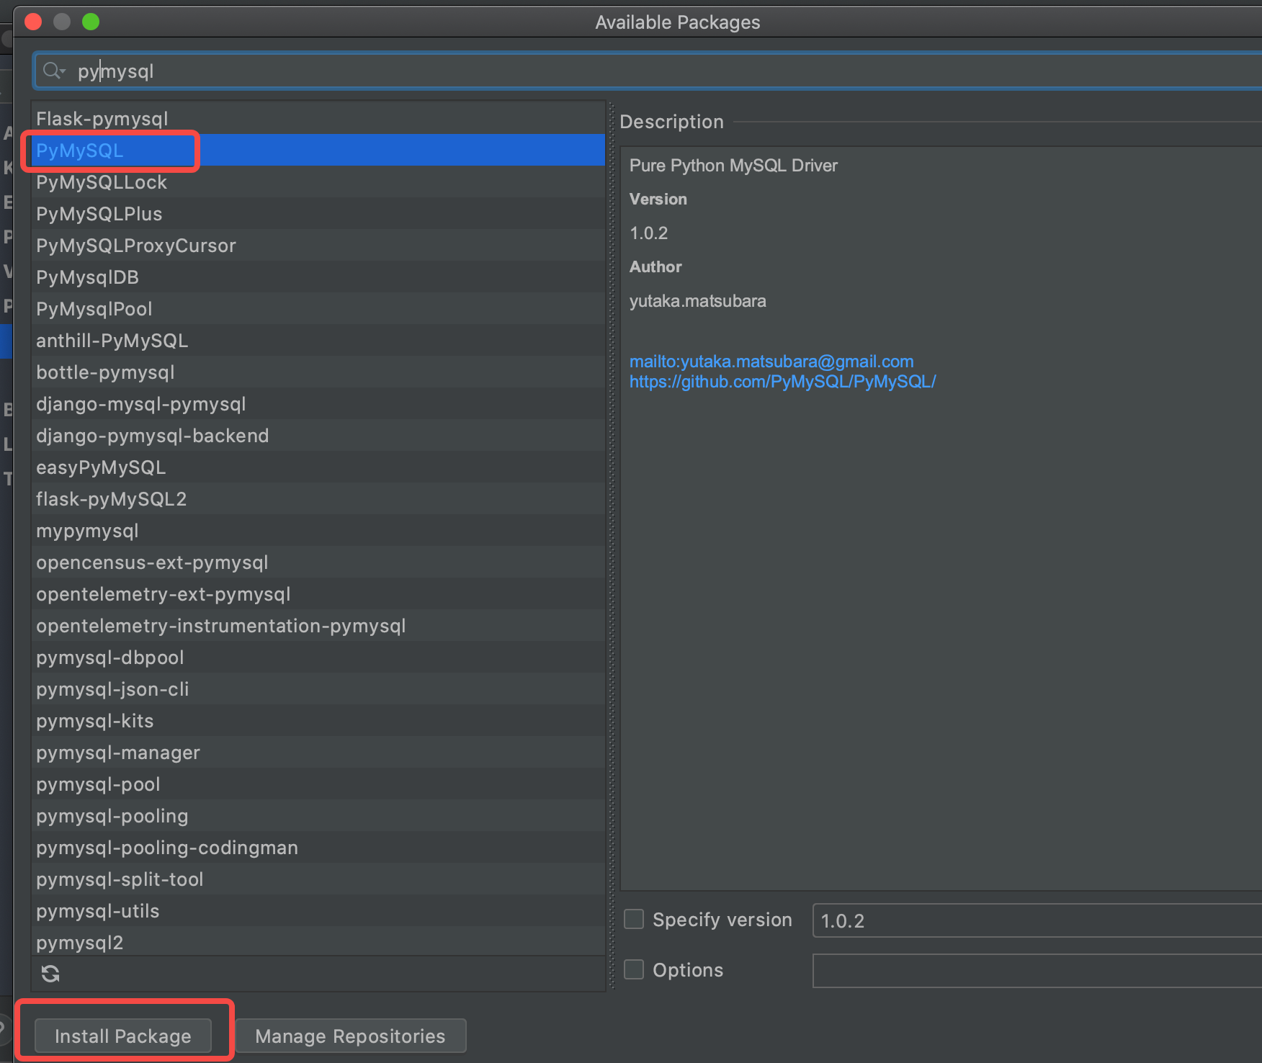Select PyMySQLPlus in the list
The width and height of the screenshot is (1262, 1063).
click(318, 213)
